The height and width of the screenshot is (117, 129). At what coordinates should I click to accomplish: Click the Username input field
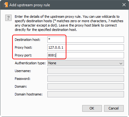86,71
